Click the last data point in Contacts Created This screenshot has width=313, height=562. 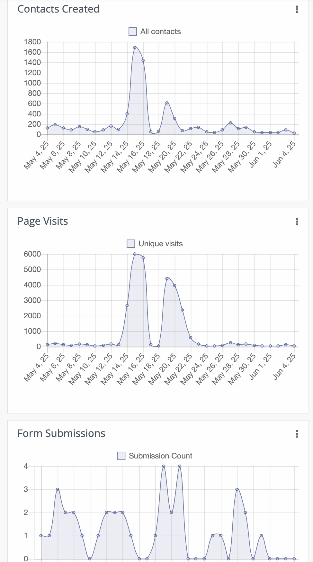click(294, 133)
